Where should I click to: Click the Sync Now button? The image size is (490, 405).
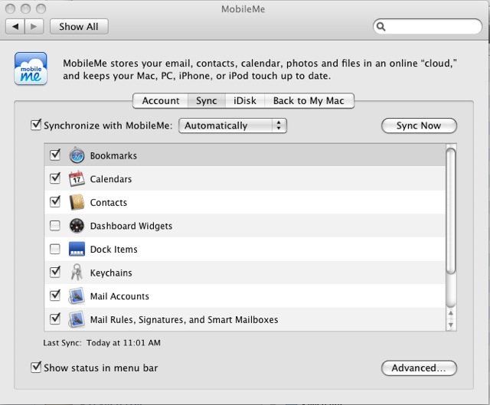tap(419, 126)
